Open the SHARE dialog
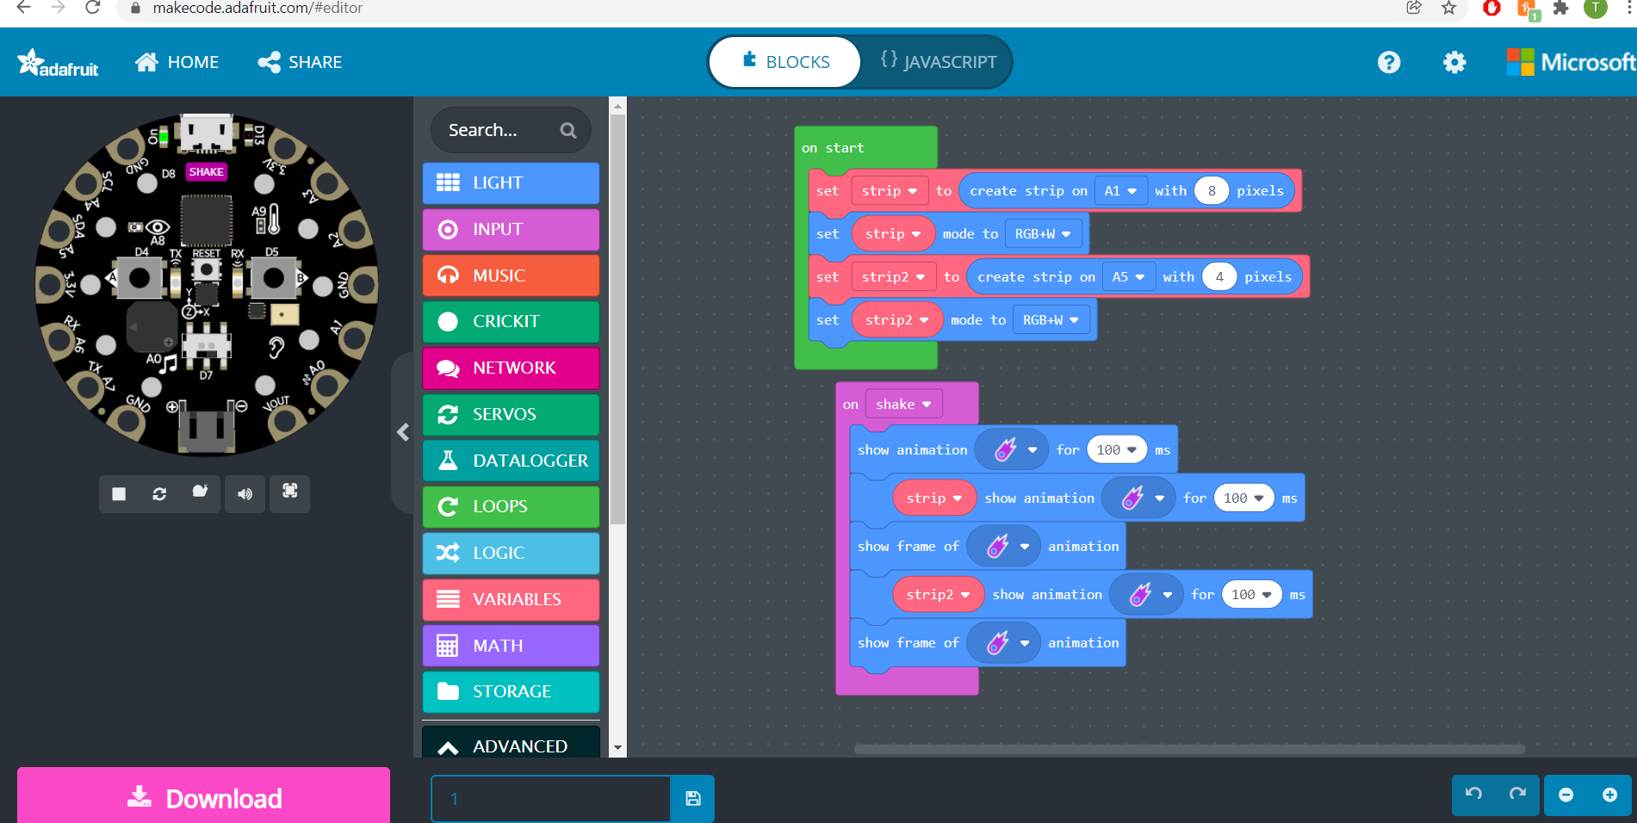The height and width of the screenshot is (823, 1637). [299, 61]
